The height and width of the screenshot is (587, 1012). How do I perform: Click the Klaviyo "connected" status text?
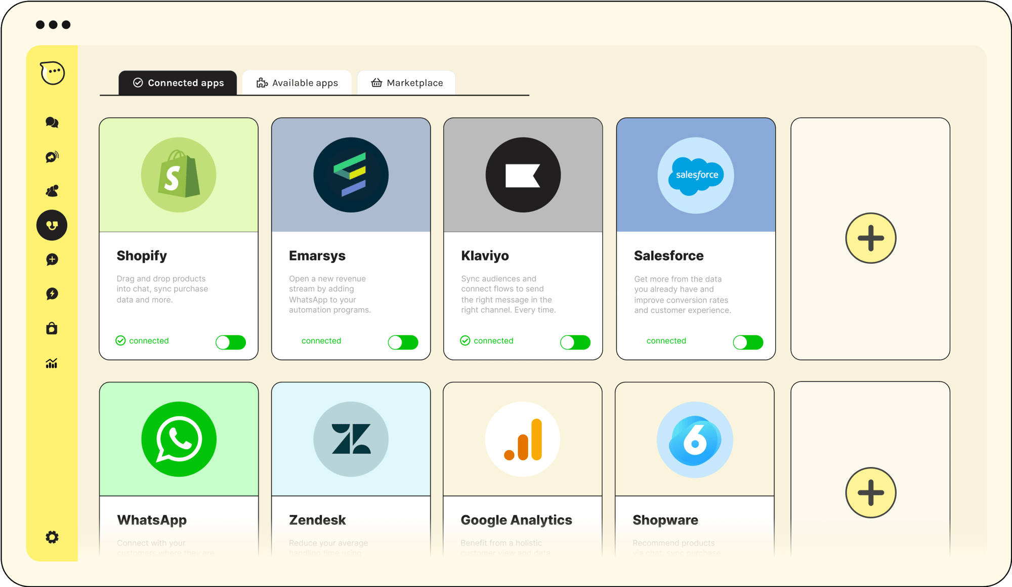[x=493, y=341]
